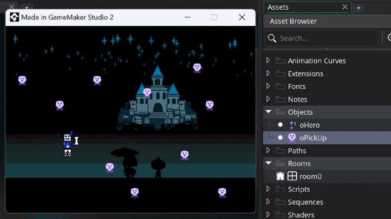
Task: Click the room0 grid icon
Action: (292, 177)
